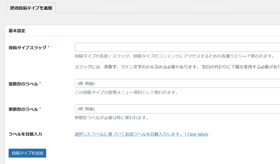Click the left berlinetta watermark text
Screen dimensions: 280x164
click(118, 6)
